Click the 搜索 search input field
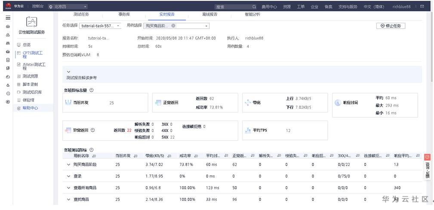Screen dimensions: 434x210 pyautogui.click(x=234, y=6)
